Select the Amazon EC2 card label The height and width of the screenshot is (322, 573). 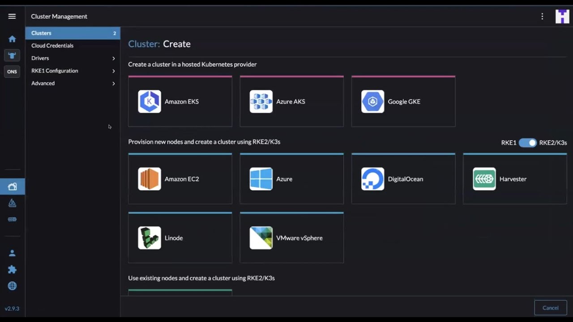click(x=182, y=179)
